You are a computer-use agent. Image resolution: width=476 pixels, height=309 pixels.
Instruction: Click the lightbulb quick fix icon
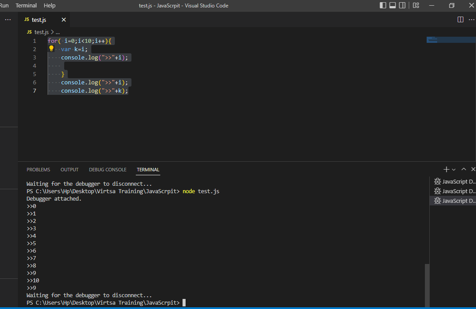pos(52,49)
